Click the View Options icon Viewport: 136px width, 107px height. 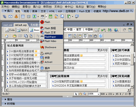pos(131,30)
